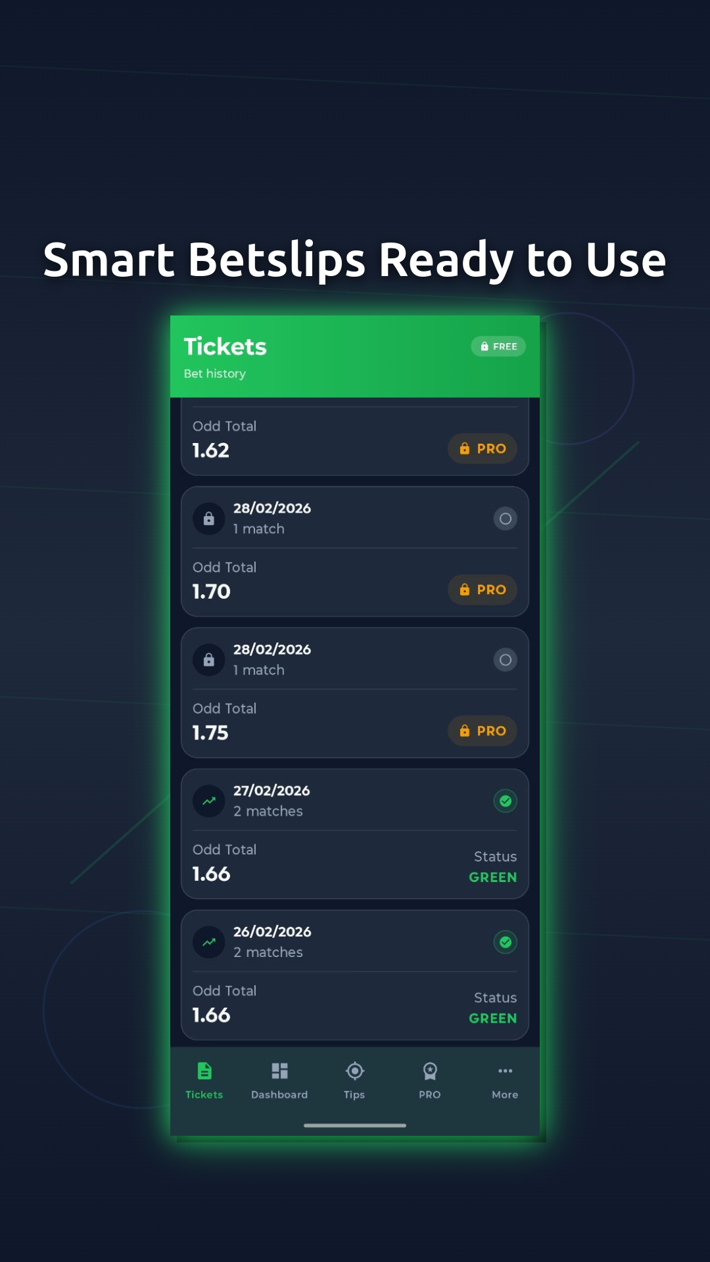Open the Tickets tab icon
710x1262 pixels.
[204, 1071]
